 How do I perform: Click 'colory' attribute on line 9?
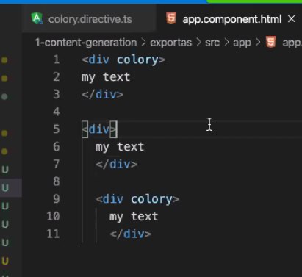[152, 199]
